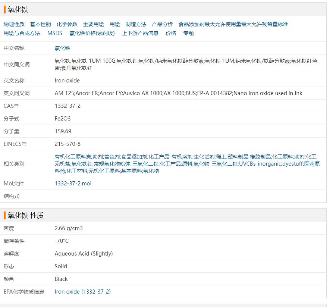
Task: Jump to 基本性能 section
Action: coord(41,24)
